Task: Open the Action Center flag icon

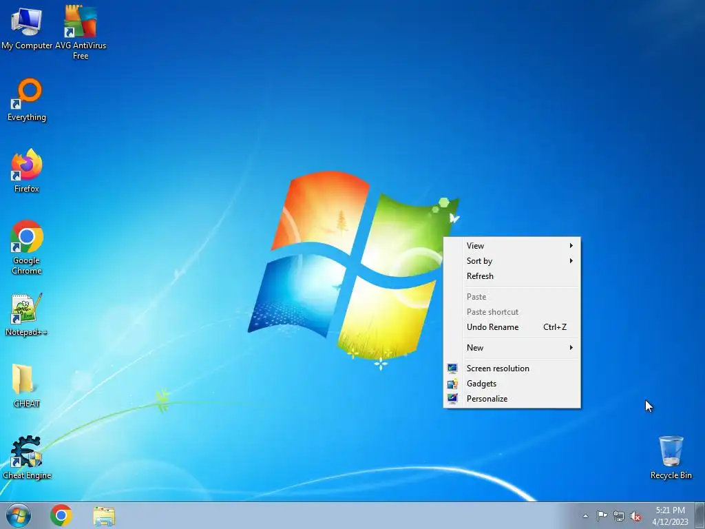Action: 602,516
